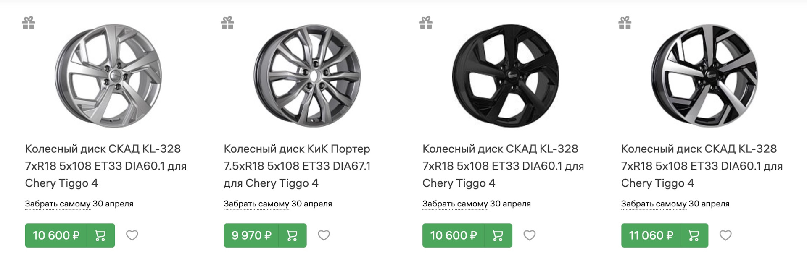Open the КиК Портер 7.5xR18 product title link

(x=297, y=166)
